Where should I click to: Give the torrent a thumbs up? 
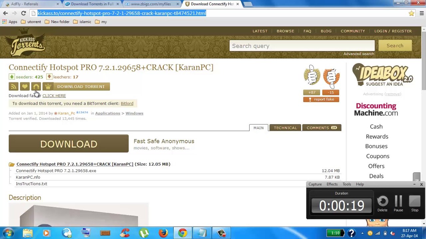pyautogui.click(x=312, y=76)
